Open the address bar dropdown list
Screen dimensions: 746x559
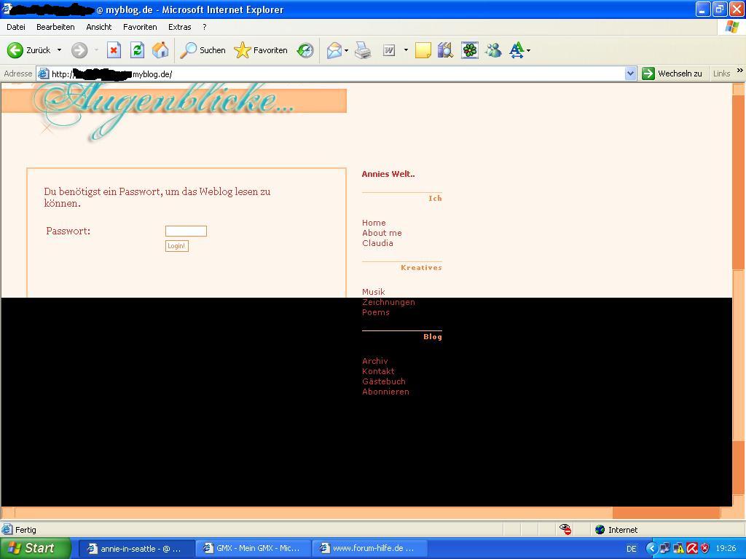coord(631,74)
